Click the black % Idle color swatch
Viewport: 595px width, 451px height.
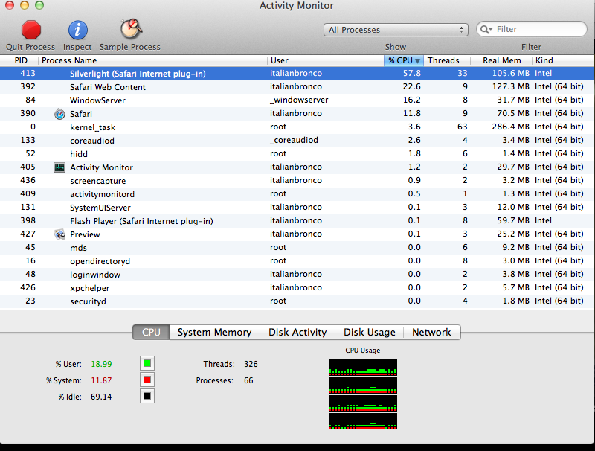tap(147, 397)
